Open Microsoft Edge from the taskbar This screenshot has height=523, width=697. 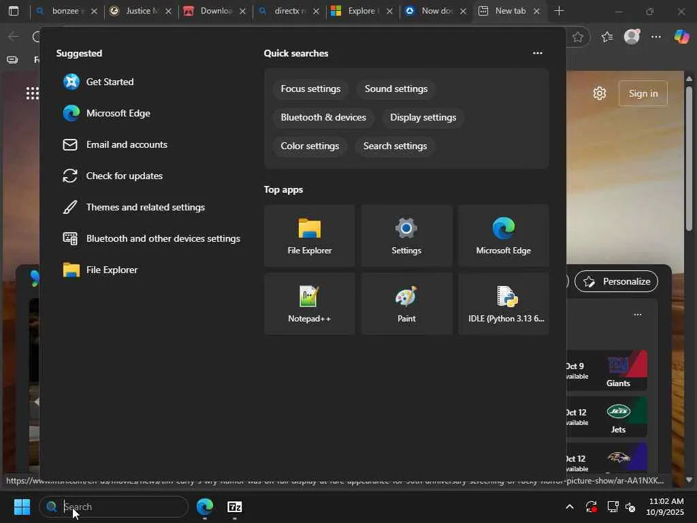tap(205, 507)
